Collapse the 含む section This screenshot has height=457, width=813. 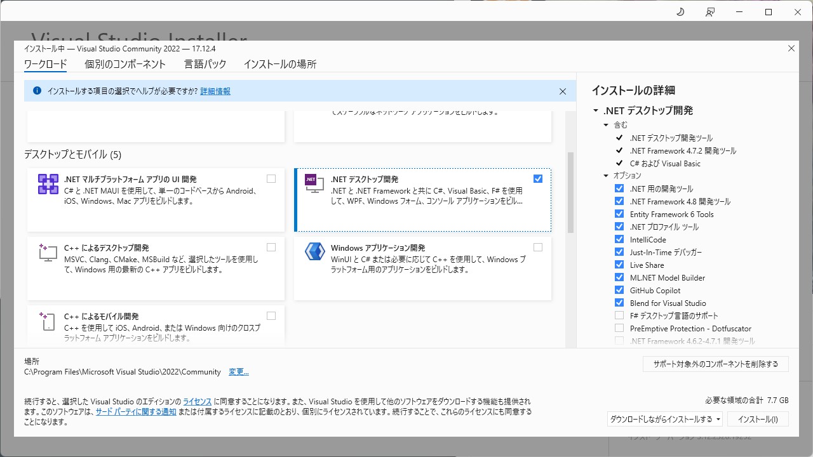pos(606,125)
